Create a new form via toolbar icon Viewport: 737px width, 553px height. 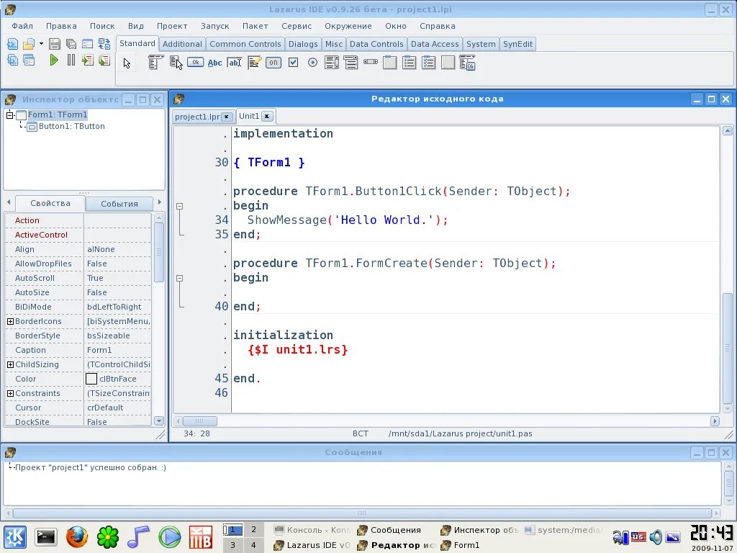tap(87, 44)
